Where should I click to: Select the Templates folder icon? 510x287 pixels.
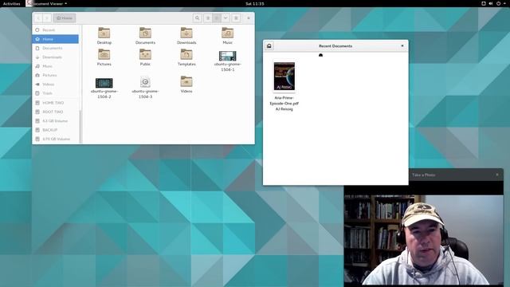point(186,55)
